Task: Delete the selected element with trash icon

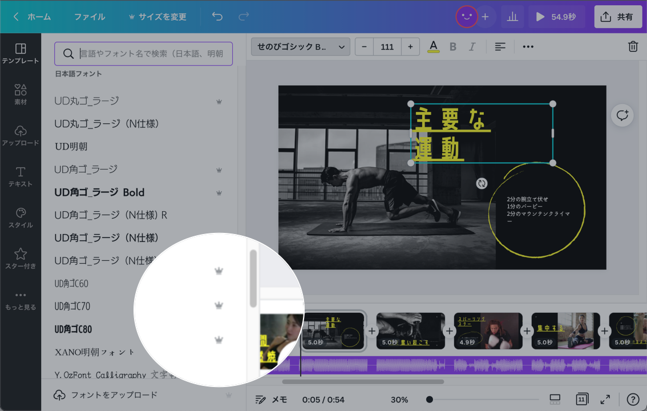Action: coord(633,46)
